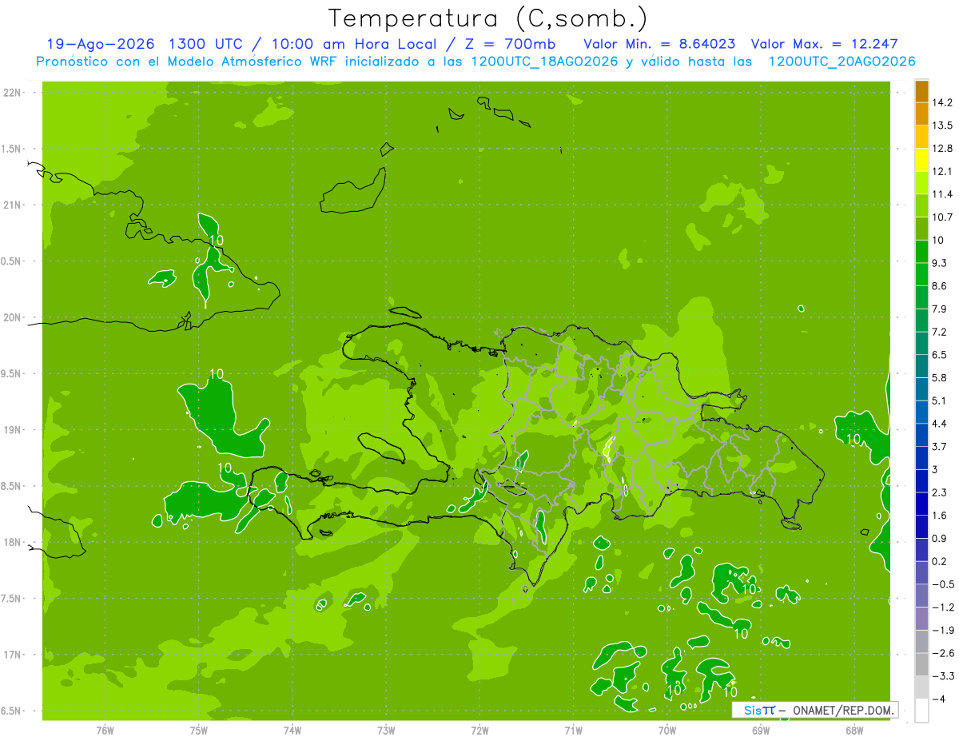
Task: Click the '21N' latitude label
Action: (11, 205)
